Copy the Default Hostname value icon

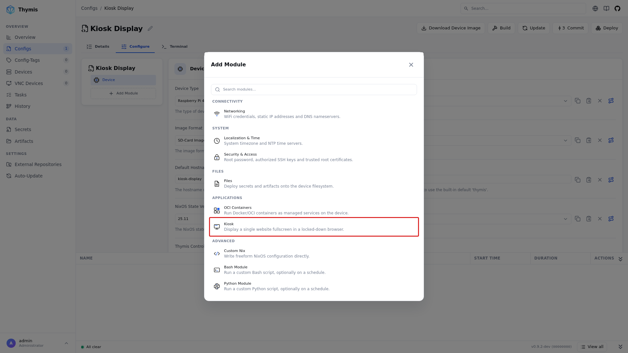point(578,180)
